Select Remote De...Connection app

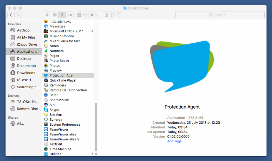68,90
